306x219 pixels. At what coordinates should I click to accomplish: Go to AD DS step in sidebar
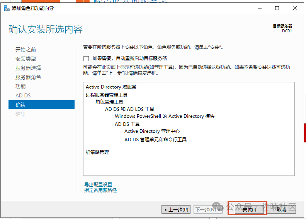tap(23, 95)
